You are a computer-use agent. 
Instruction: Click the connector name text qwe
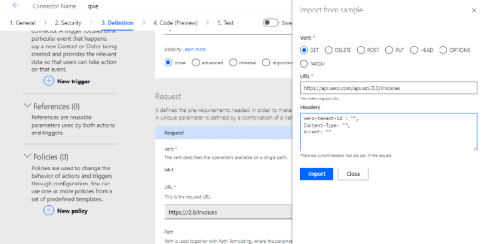coord(93,6)
